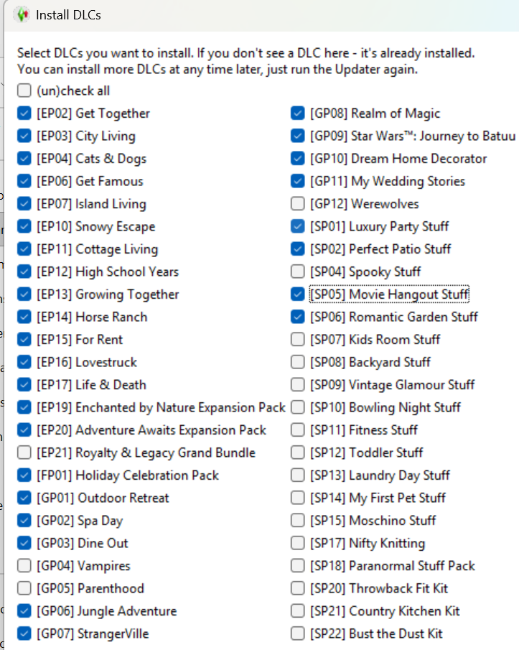Uncheck [GP01] Outdoor Retreat
This screenshot has height=650, width=519.
tap(24, 498)
